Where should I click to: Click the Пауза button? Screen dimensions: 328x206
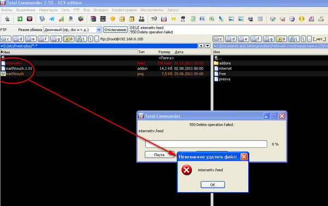[x=160, y=155]
